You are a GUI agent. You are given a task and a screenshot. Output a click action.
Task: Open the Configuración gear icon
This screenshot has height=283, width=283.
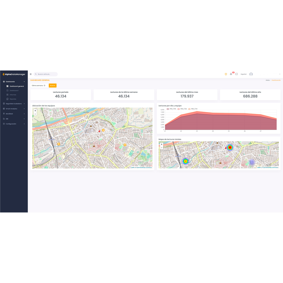pyautogui.click(x=4, y=124)
